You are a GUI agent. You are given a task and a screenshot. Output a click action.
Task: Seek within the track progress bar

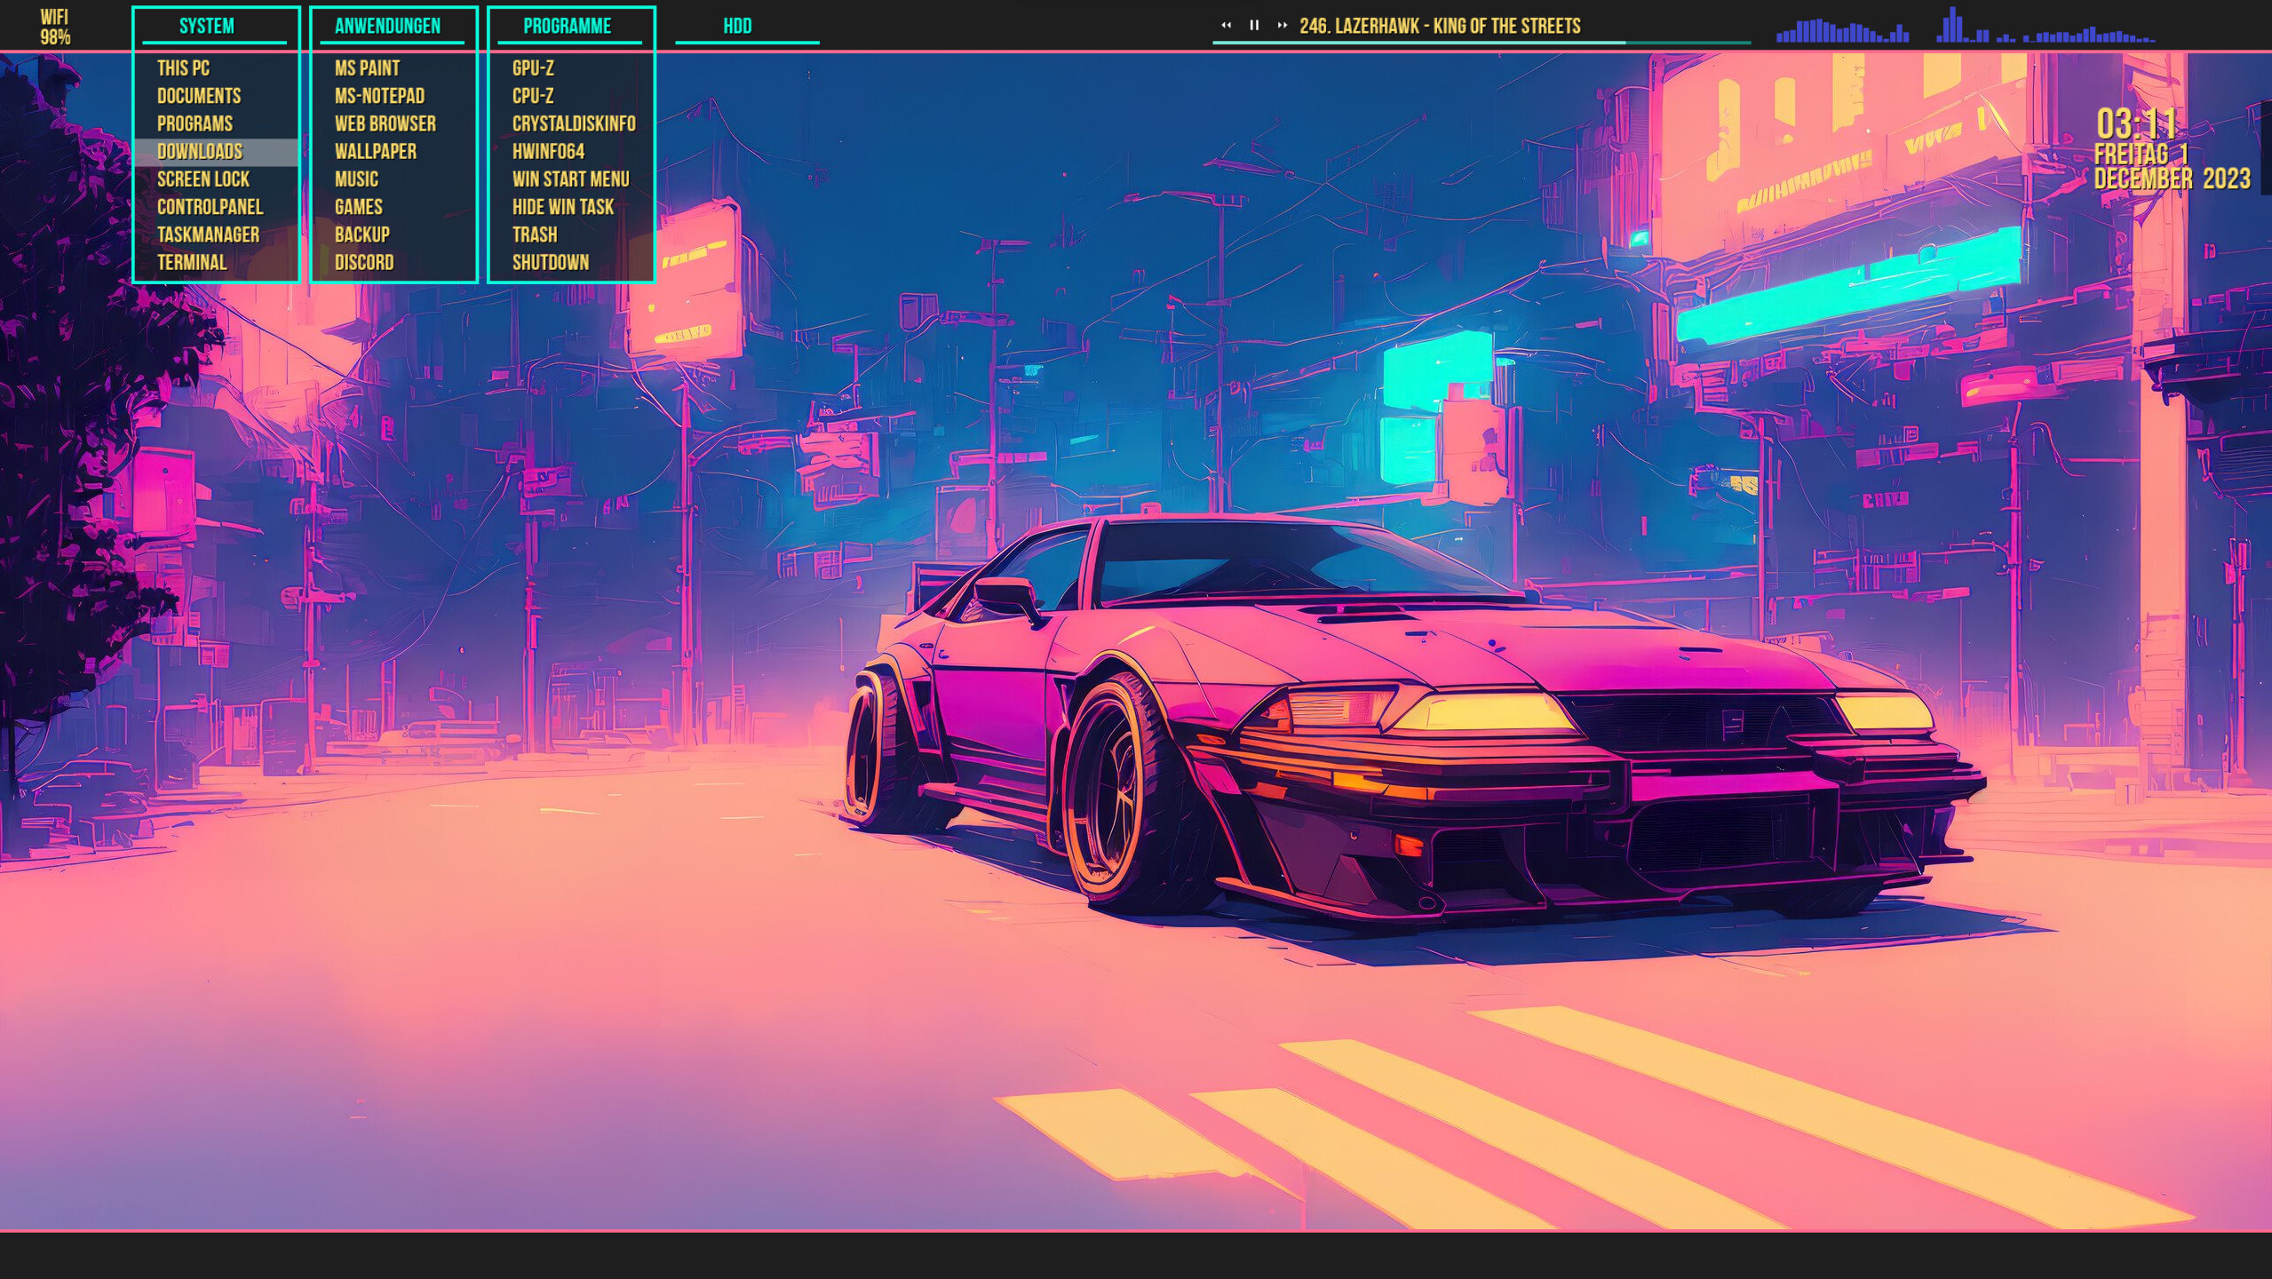pyautogui.click(x=1482, y=42)
